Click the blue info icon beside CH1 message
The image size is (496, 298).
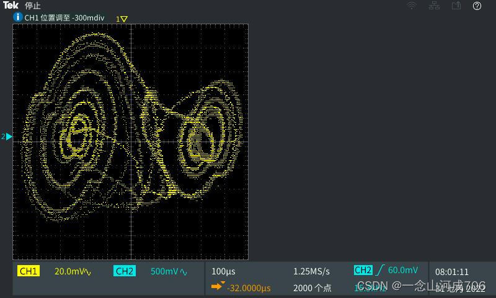[x=18, y=17]
